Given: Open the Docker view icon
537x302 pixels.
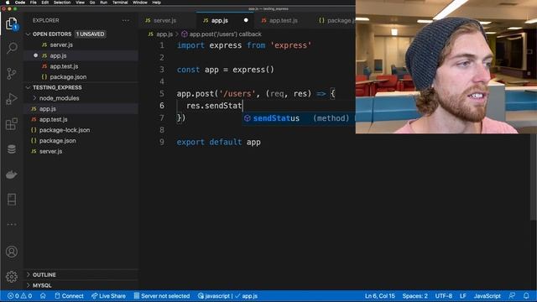Looking at the screenshot, I should point(12,174).
